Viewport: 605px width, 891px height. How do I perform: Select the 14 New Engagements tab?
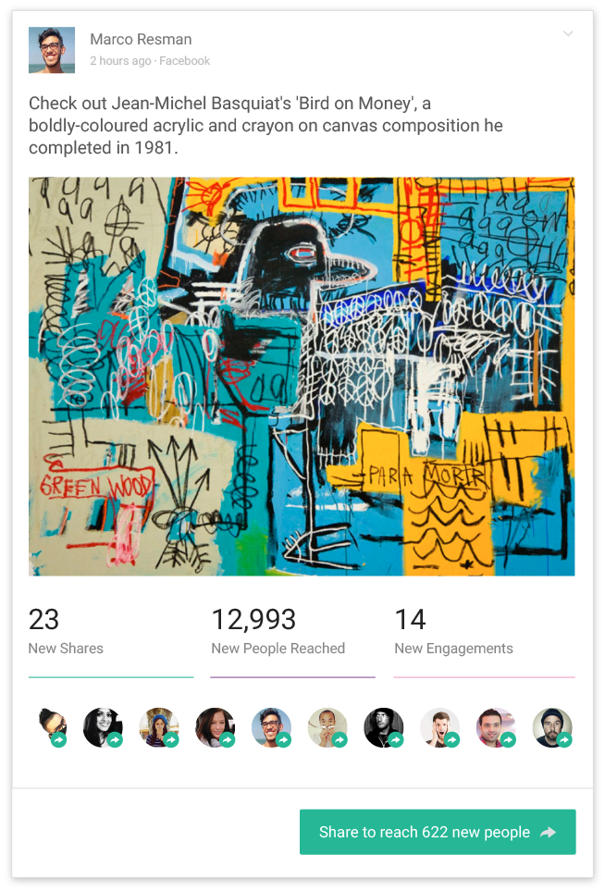point(484,641)
